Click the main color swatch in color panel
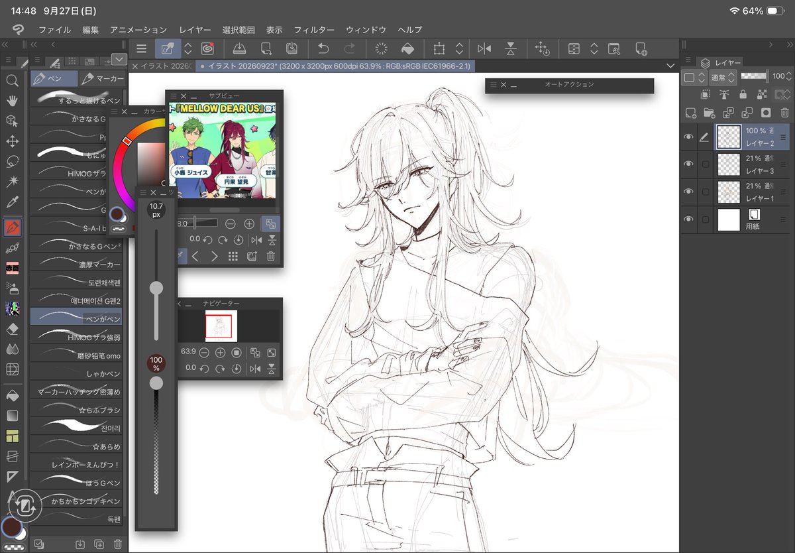This screenshot has height=553, width=795. pyautogui.click(x=117, y=214)
